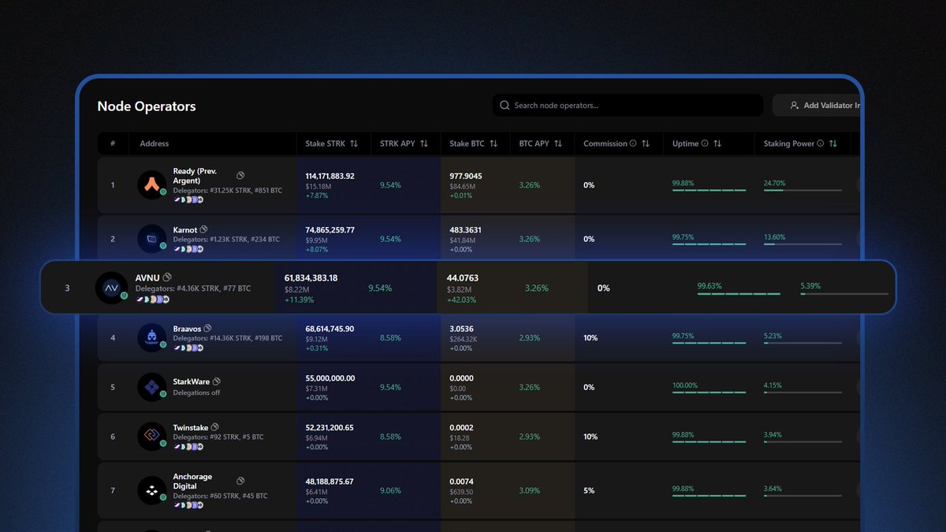Open Staking Power info tooltip icon
The width and height of the screenshot is (946, 532).
coord(821,143)
